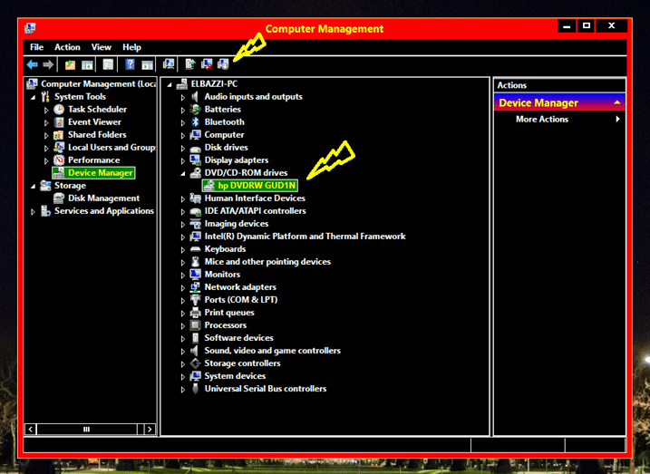Screen dimensions: 650x474
Task: Click the Properties toolbar icon
Action: click(108, 64)
